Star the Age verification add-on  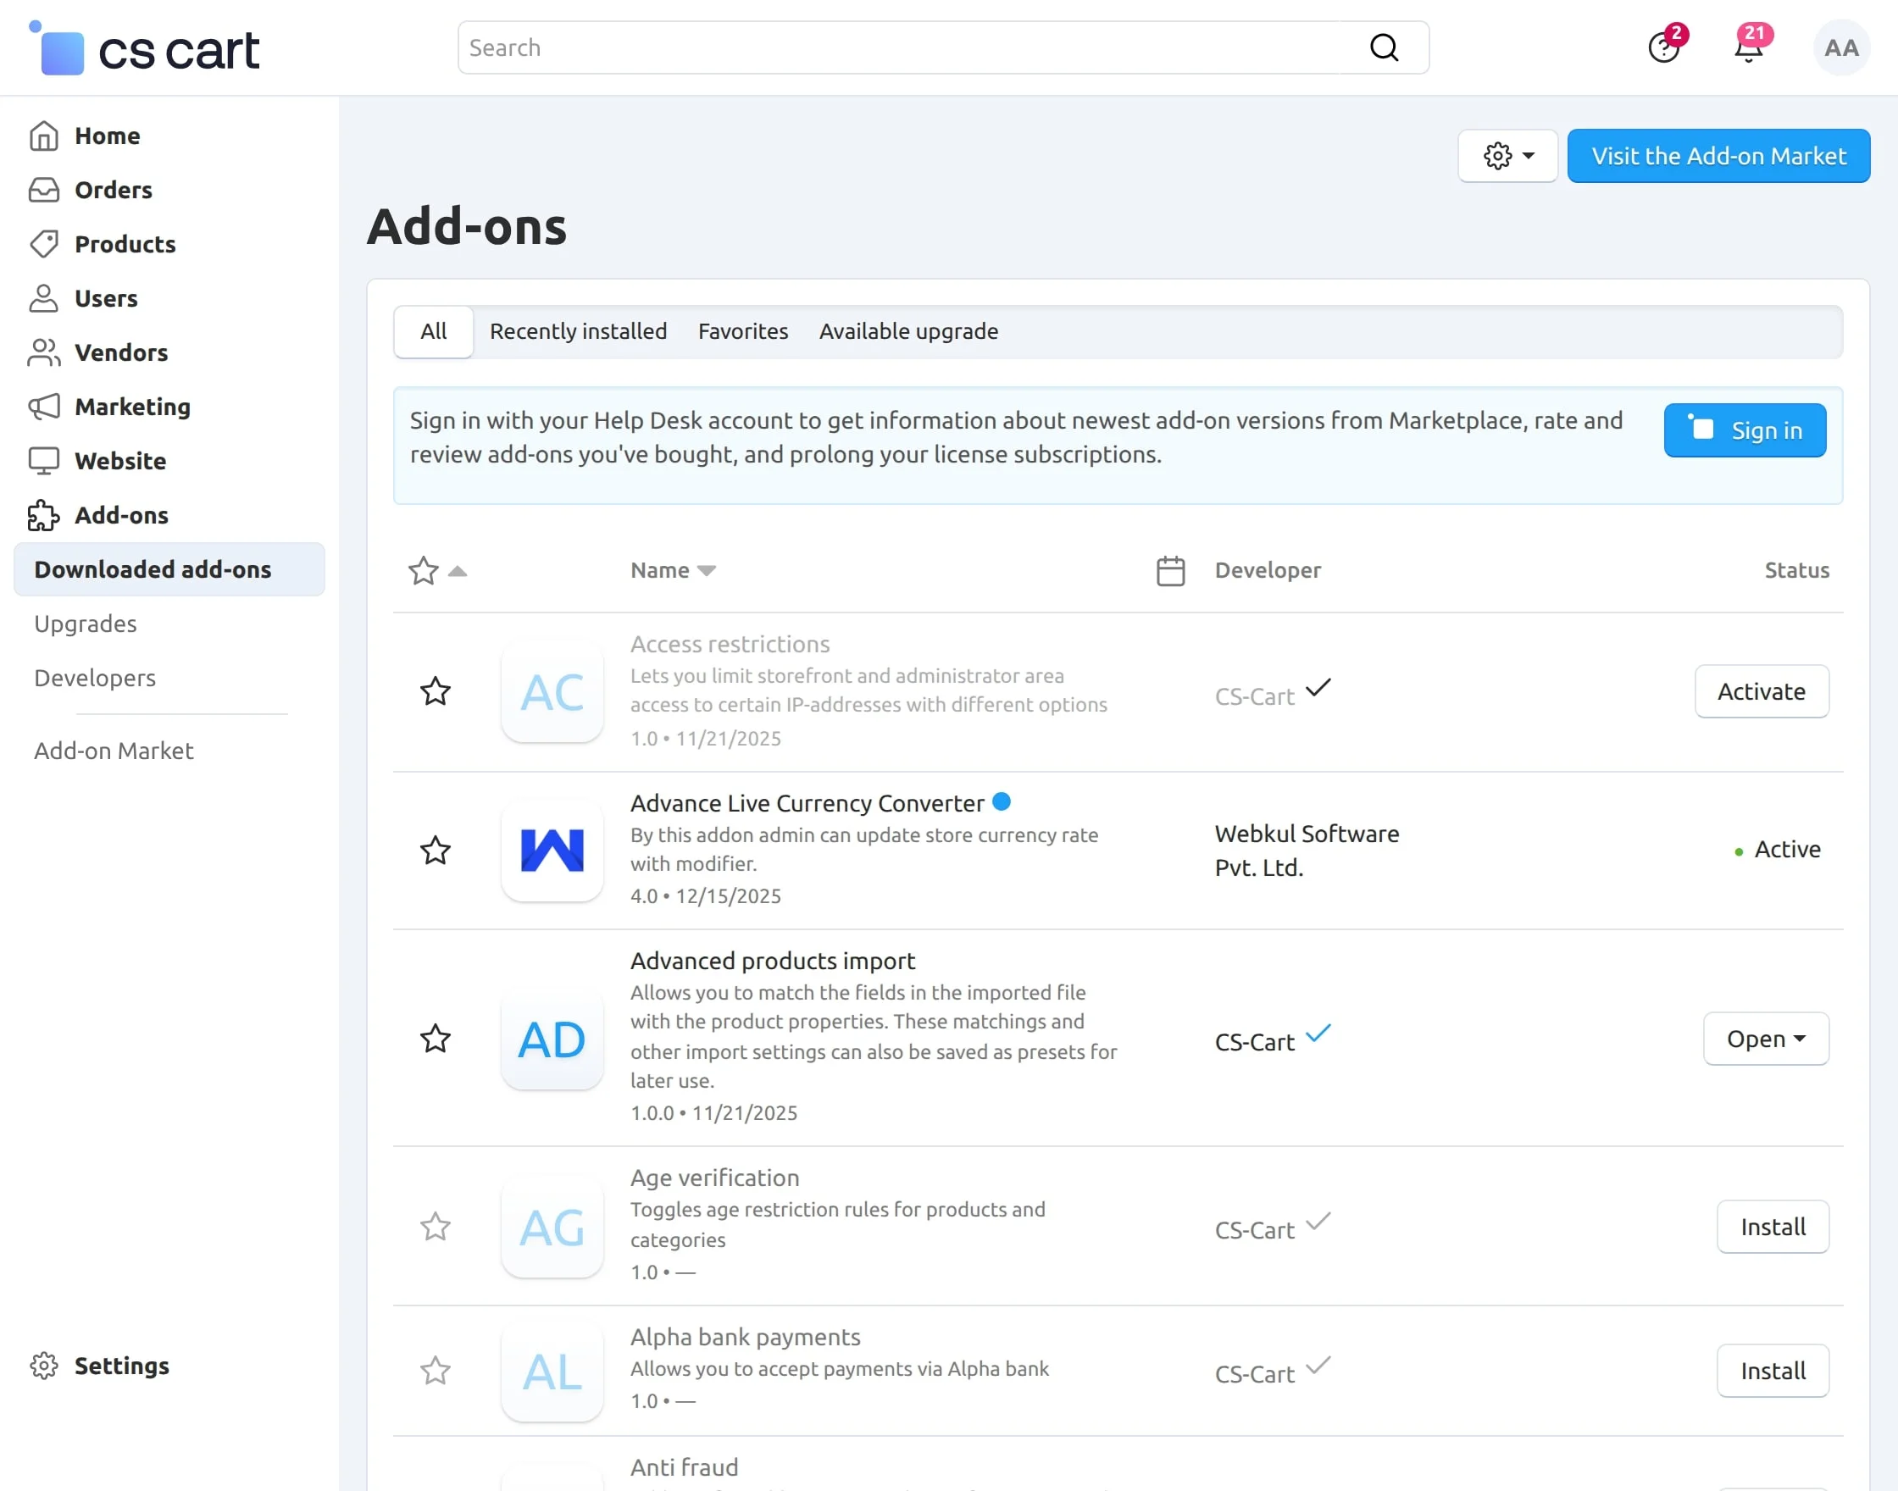click(x=435, y=1227)
